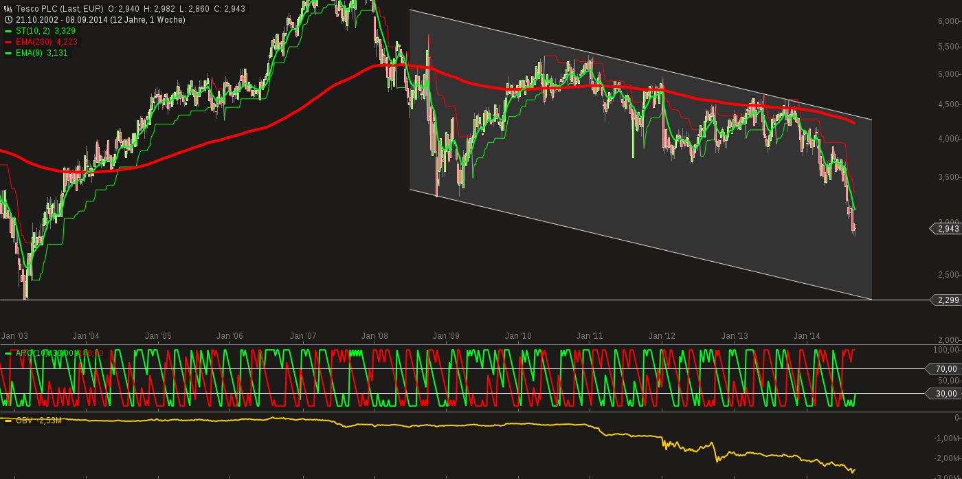
Task: Click the green ARO(10) legend marker
Action: tap(8, 353)
